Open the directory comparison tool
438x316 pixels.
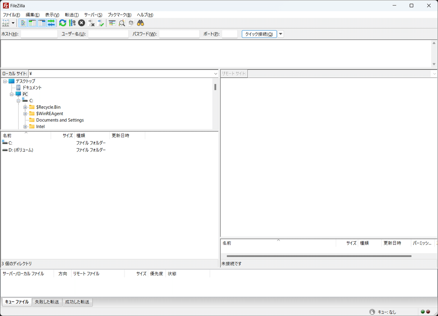[122, 23]
